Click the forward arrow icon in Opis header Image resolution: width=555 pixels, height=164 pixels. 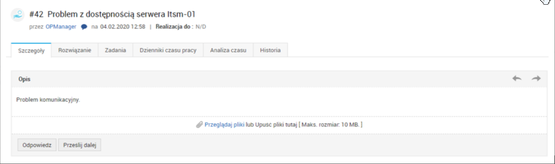click(536, 78)
